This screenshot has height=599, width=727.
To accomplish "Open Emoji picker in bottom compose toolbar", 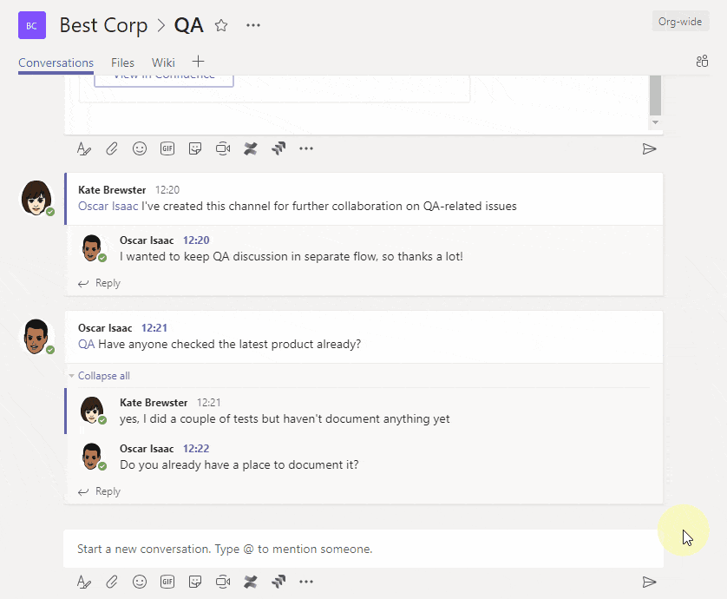I will (140, 582).
